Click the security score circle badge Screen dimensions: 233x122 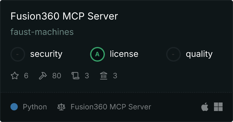pyautogui.click(x=18, y=54)
